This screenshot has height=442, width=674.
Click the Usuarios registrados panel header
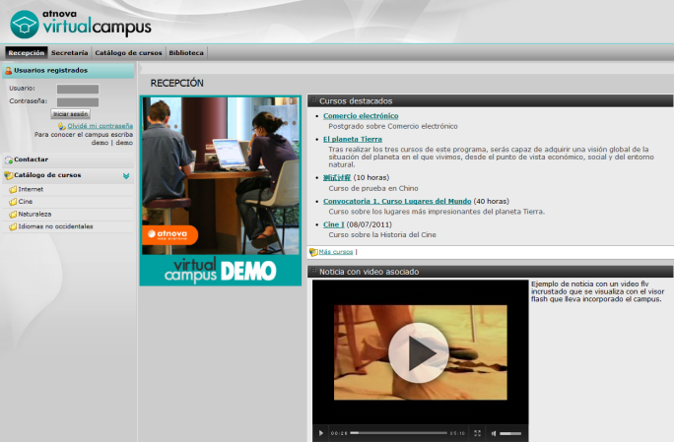point(68,71)
